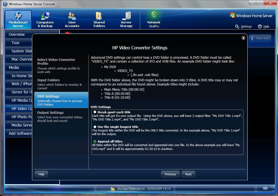Select Use the single longest title option
The width and height of the screenshot is (278, 196).
coord(95,127)
